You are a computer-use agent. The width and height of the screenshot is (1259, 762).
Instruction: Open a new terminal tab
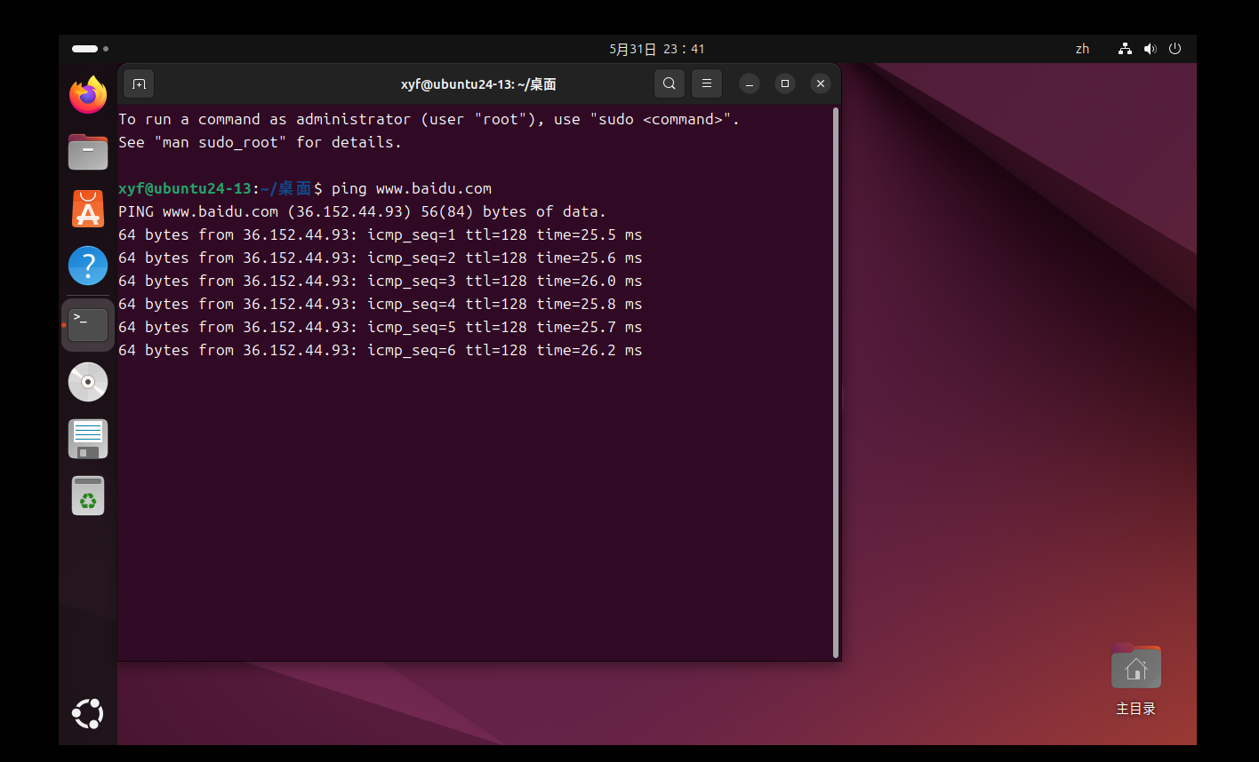click(139, 83)
